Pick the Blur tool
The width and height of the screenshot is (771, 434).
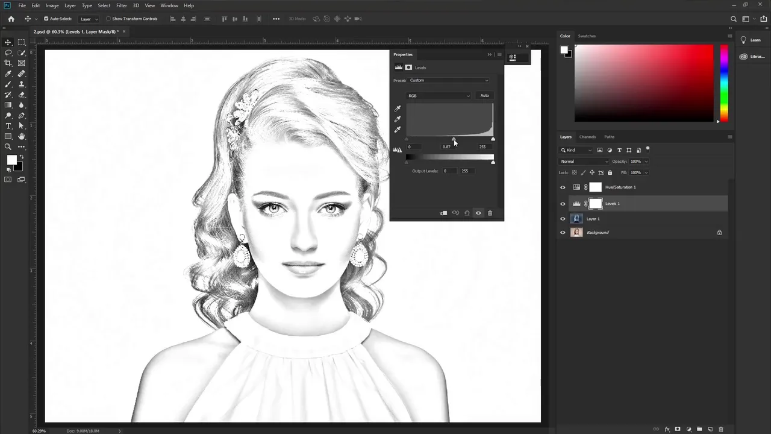pyautogui.click(x=22, y=105)
